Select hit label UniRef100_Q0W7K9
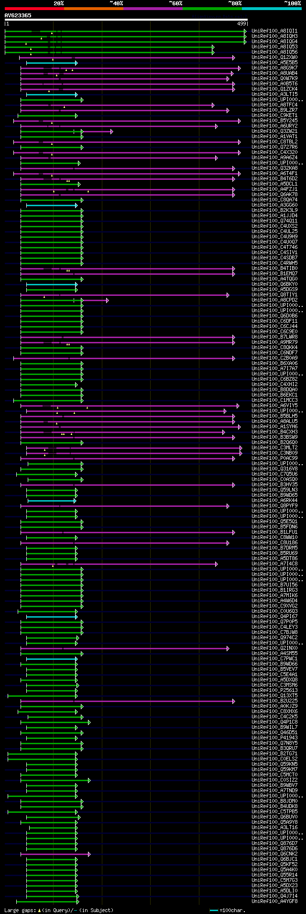Screen dimensions: 306x914 274,79
